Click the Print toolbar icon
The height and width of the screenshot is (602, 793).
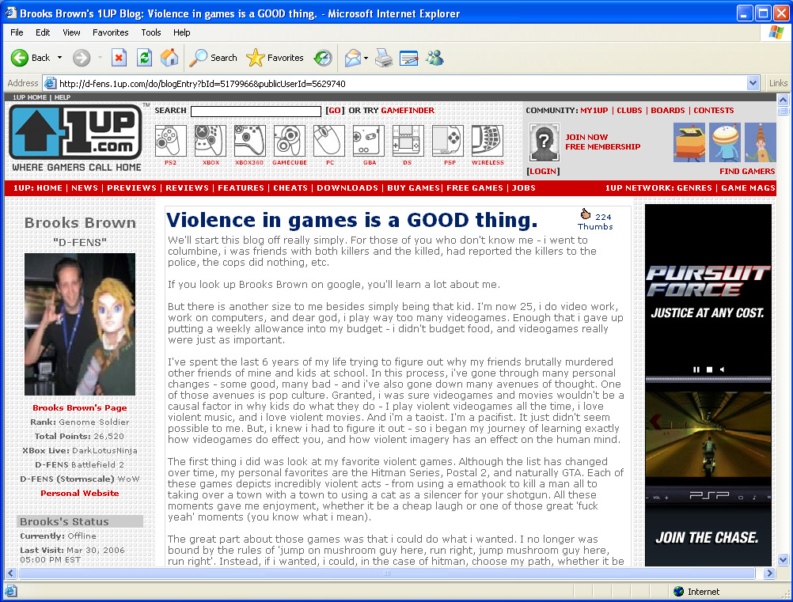pos(383,58)
